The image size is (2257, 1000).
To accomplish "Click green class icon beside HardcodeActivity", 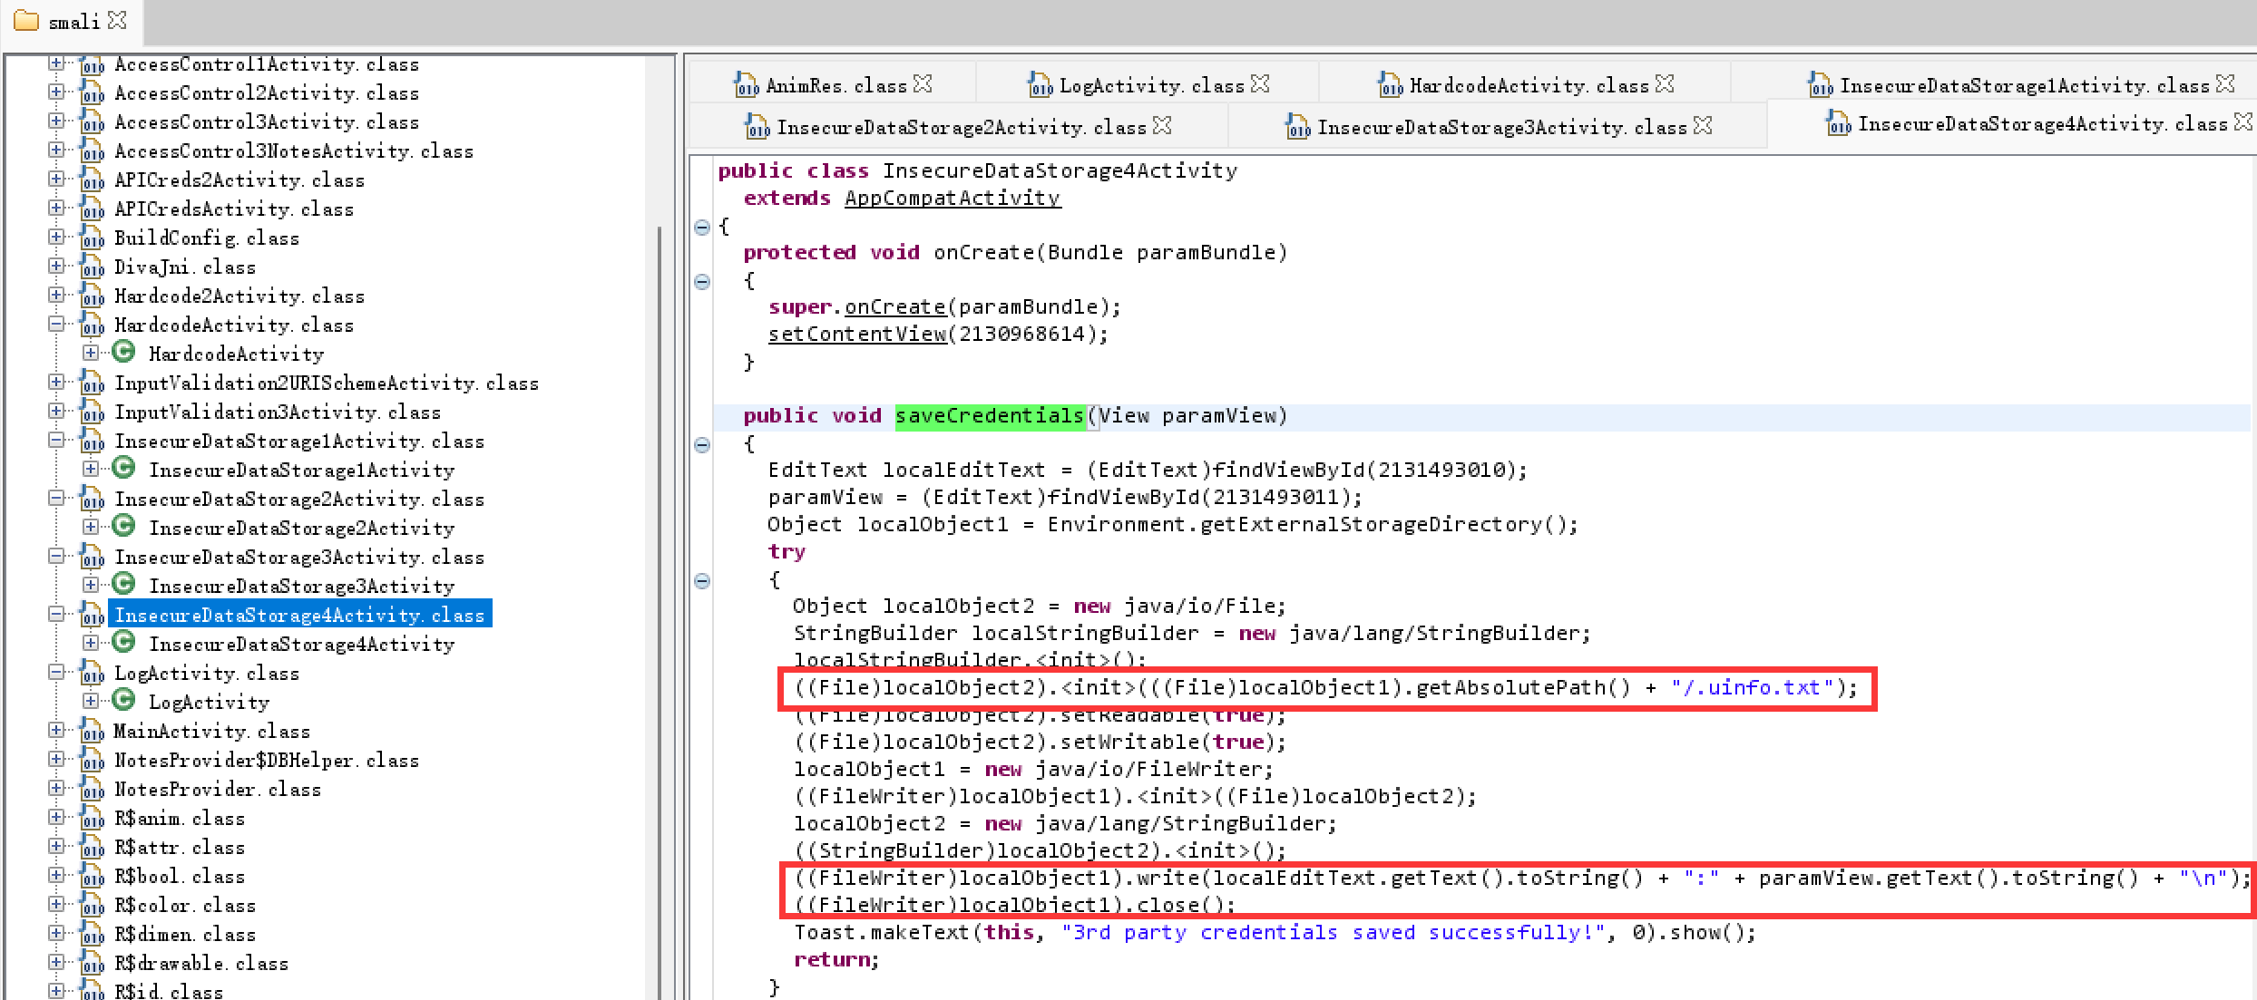I will [124, 352].
